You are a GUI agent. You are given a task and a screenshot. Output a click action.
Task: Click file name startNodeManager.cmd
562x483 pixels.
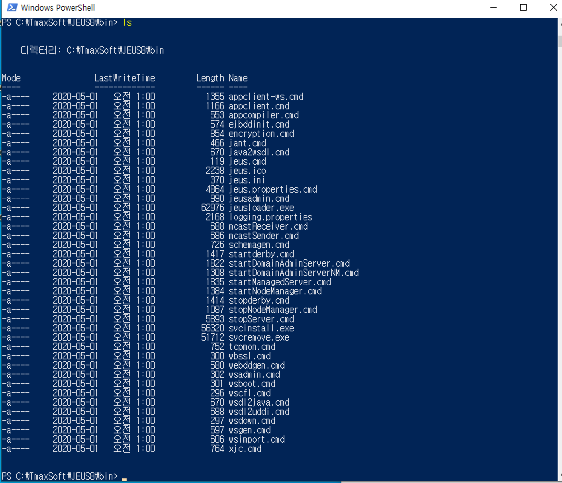(x=275, y=291)
